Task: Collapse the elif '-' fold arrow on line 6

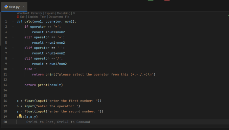Action: 13,48
